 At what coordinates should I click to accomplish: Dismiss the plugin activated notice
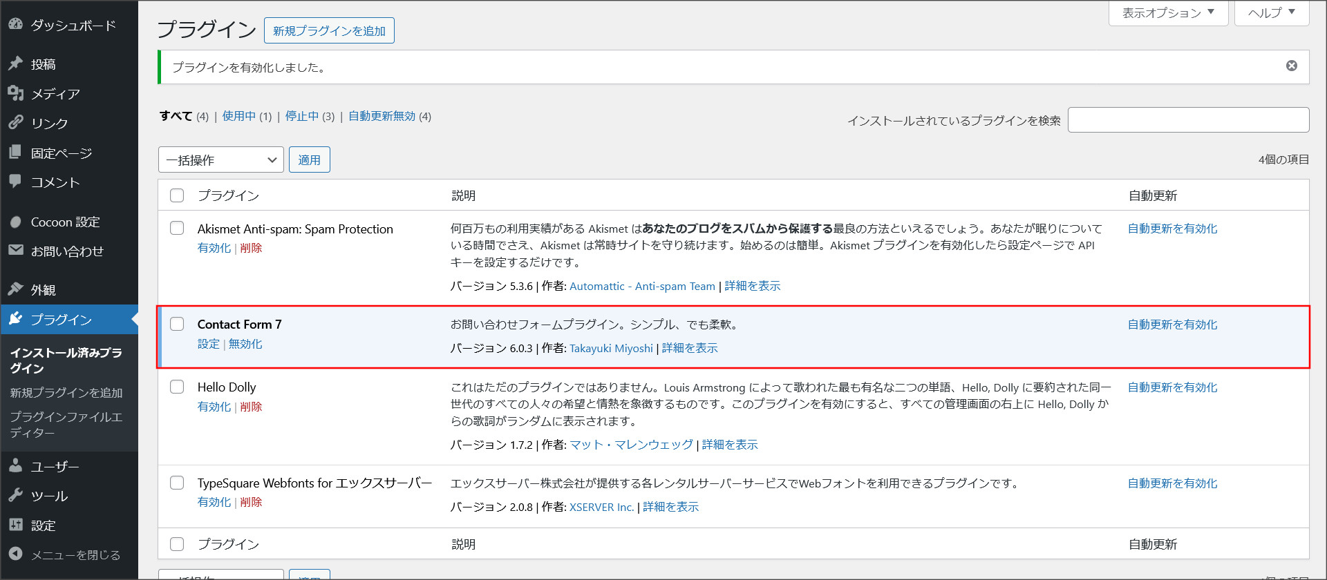1291,66
